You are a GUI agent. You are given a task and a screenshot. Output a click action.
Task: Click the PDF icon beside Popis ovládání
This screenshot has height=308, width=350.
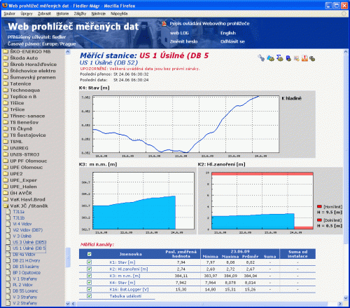point(164,24)
